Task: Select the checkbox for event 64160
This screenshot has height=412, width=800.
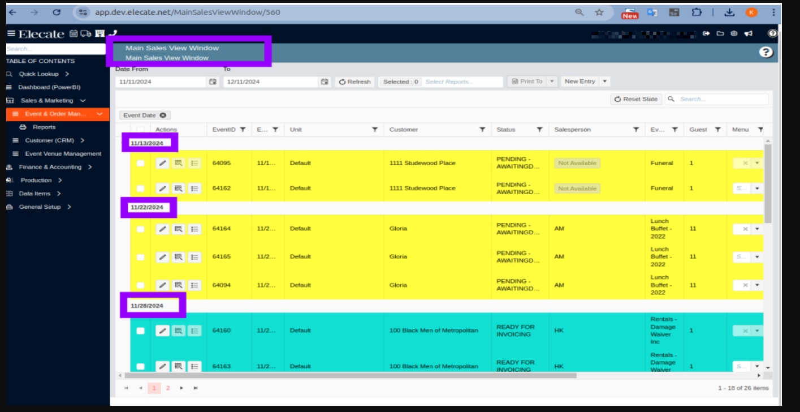Action: tap(140, 331)
